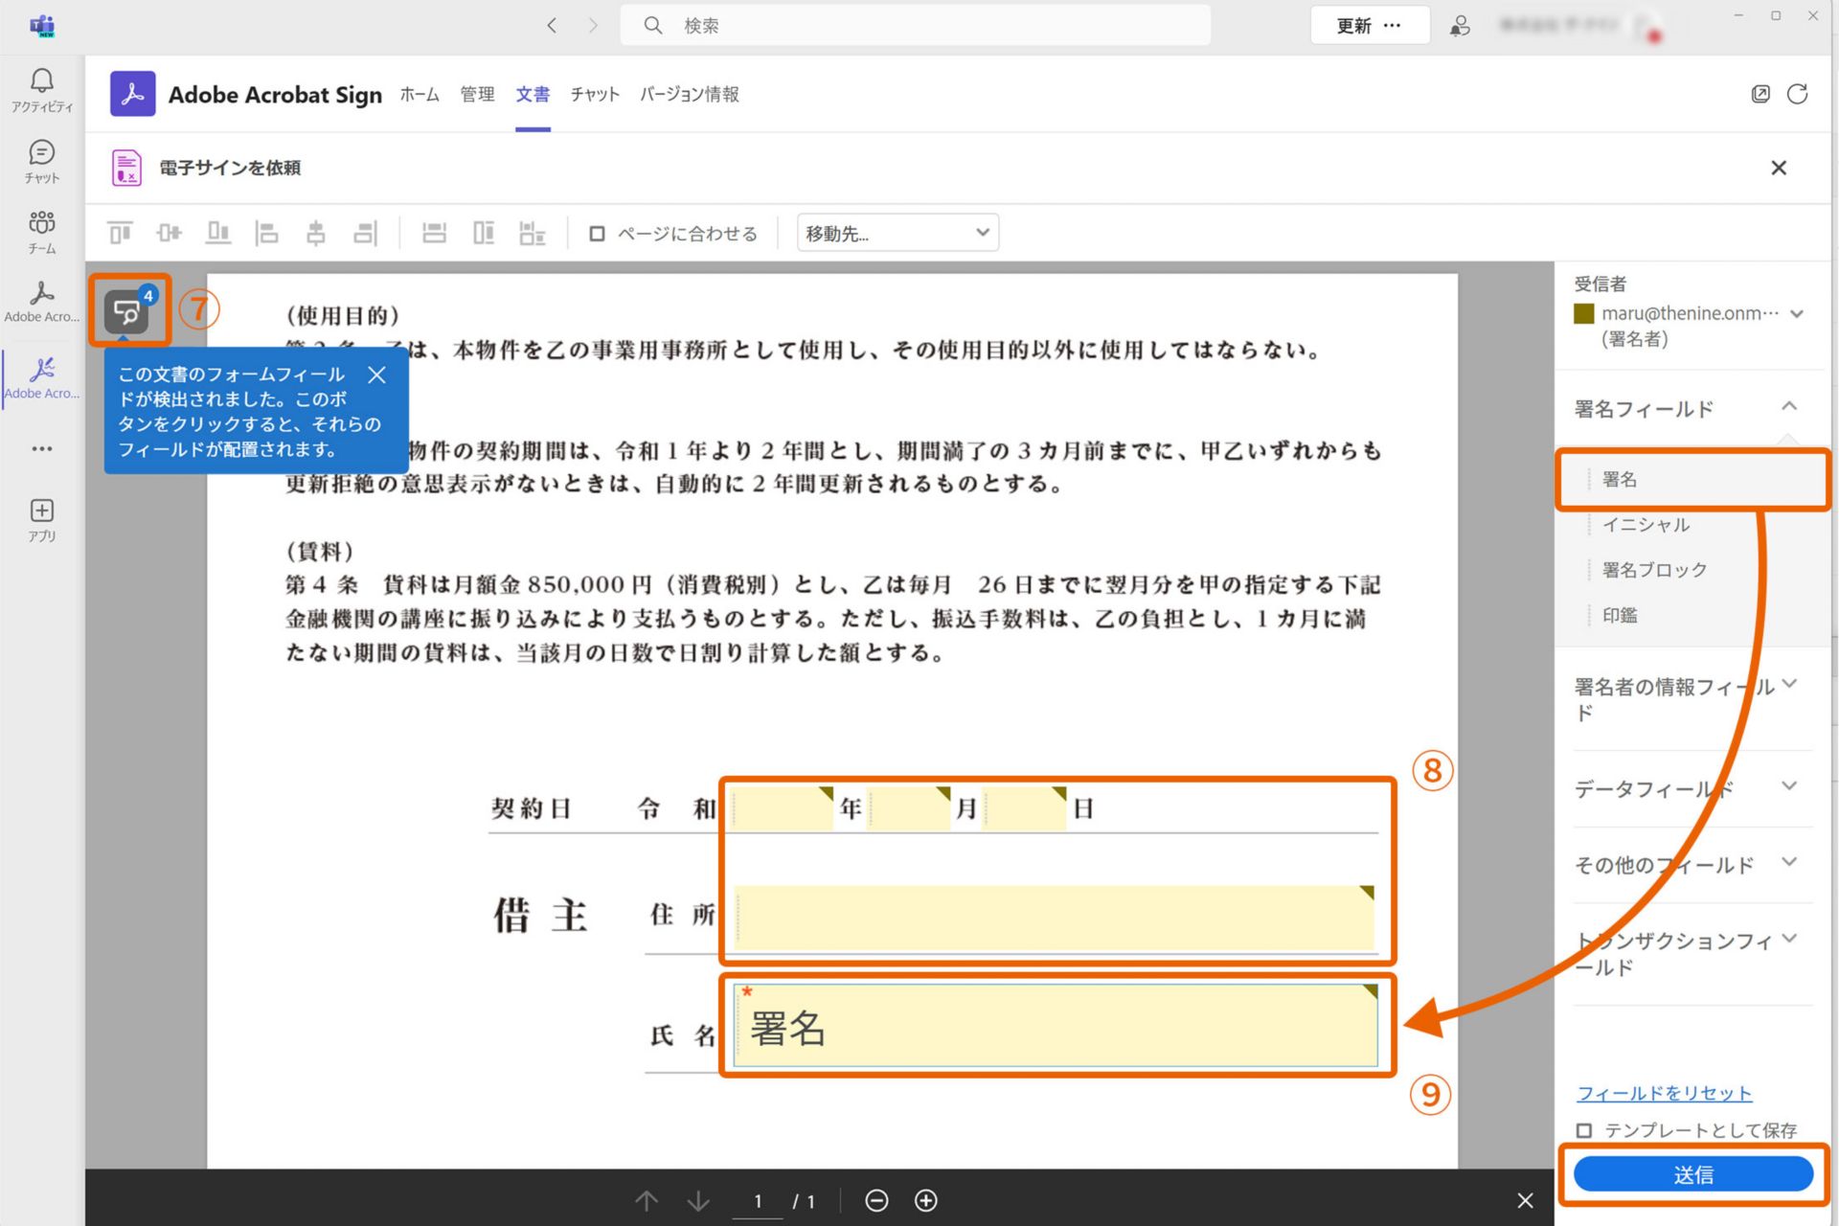Click the zoom out minus icon
This screenshot has width=1839, height=1226.
pos(876,1200)
